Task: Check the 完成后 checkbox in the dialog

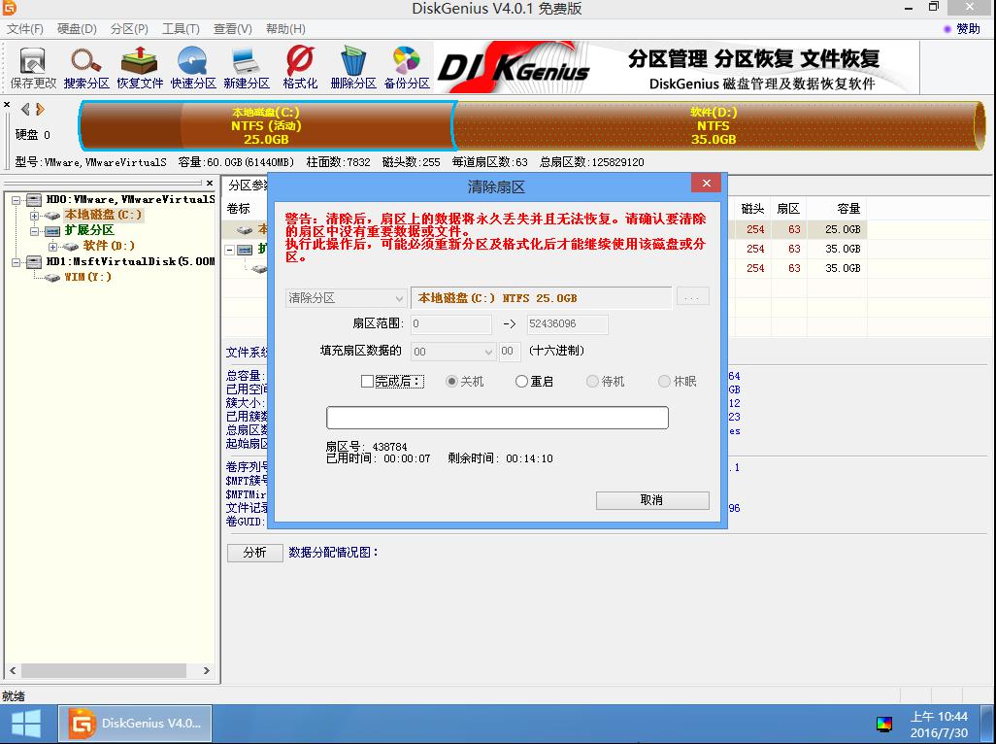Action: (367, 381)
